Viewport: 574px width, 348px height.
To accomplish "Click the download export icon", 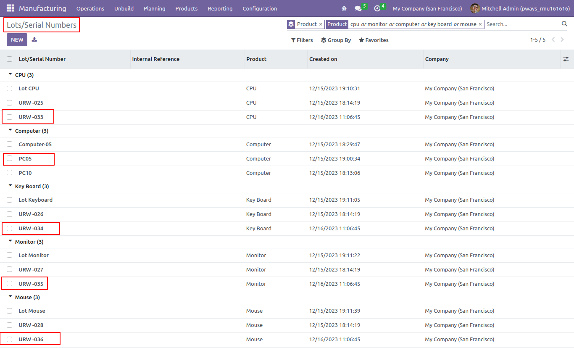I will pyautogui.click(x=34, y=40).
